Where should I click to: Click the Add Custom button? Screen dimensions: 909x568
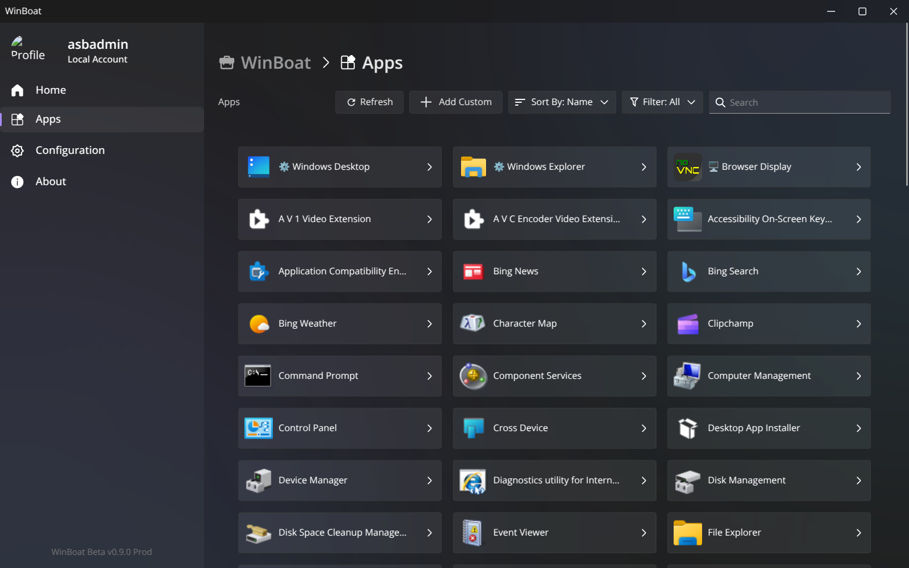pyautogui.click(x=456, y=102)
